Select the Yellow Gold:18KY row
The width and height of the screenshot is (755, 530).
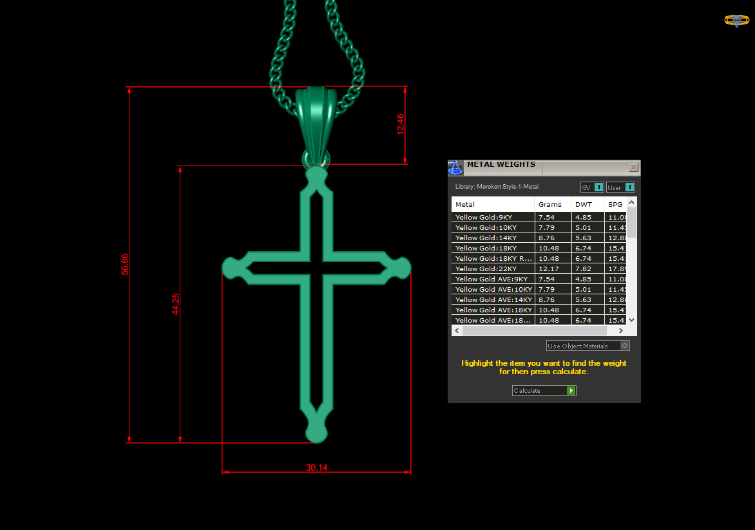pyautogui.click(x=539, y=248)
